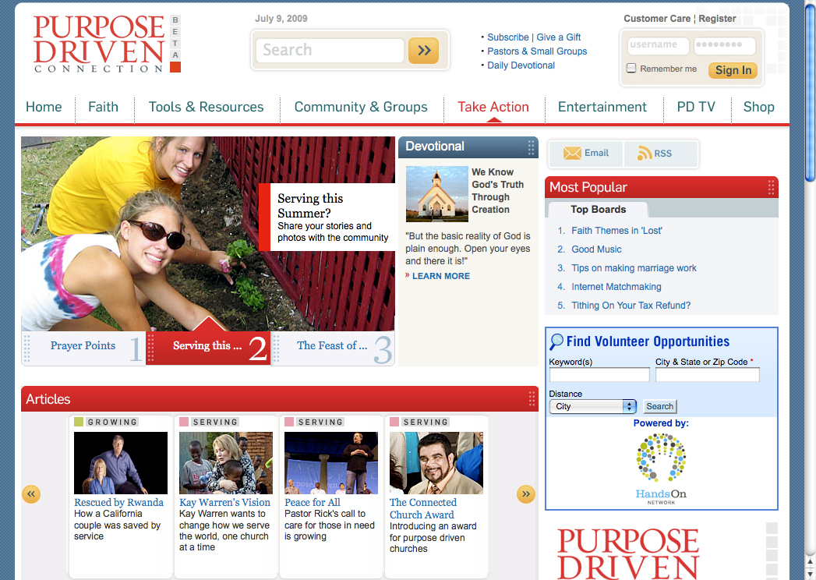Viewport: 816px width, 580px height.
Task: Open the Customer Care link
Action: [x=657, y=19]
